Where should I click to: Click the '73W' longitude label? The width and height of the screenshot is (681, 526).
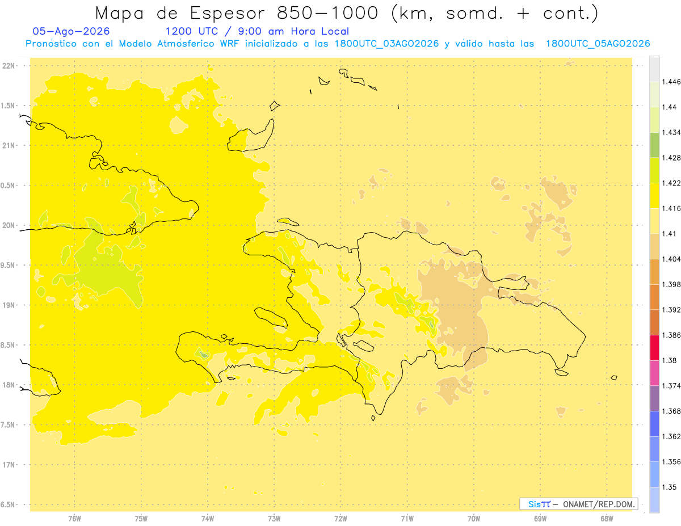(x=274, y=519)
